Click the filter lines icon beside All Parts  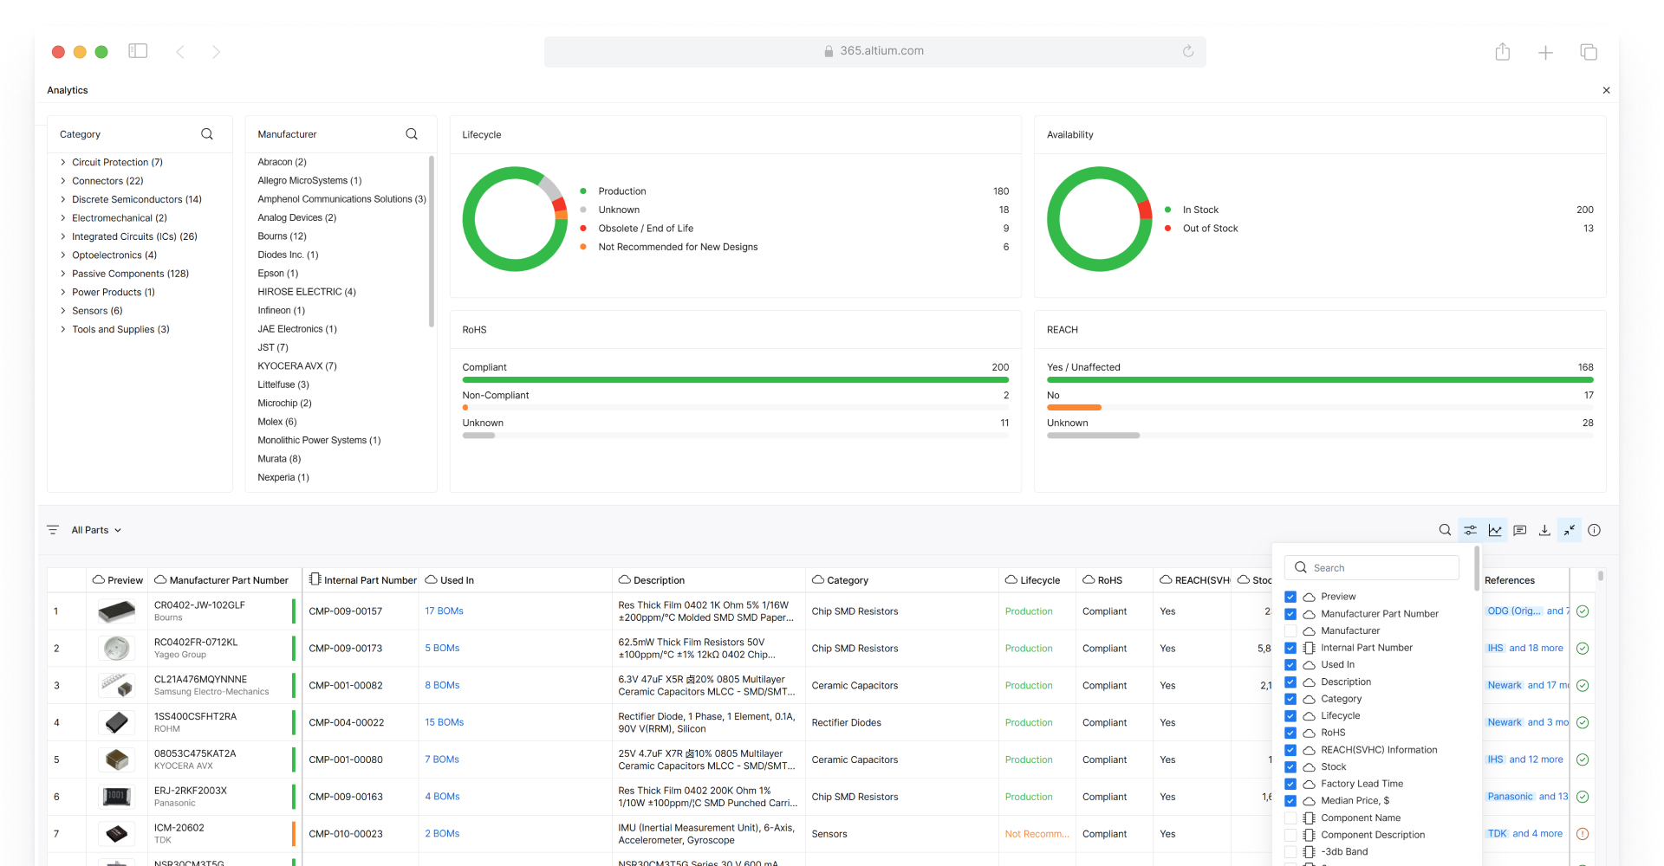53,530
